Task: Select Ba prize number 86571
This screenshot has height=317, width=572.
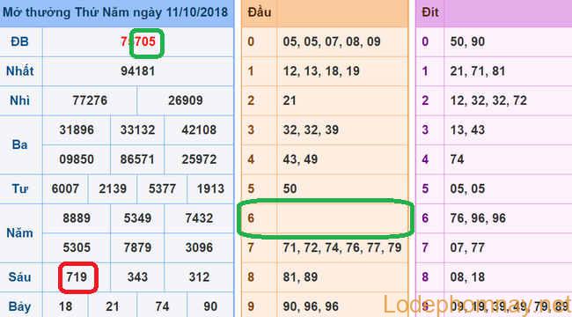Action: pos(137,159)
